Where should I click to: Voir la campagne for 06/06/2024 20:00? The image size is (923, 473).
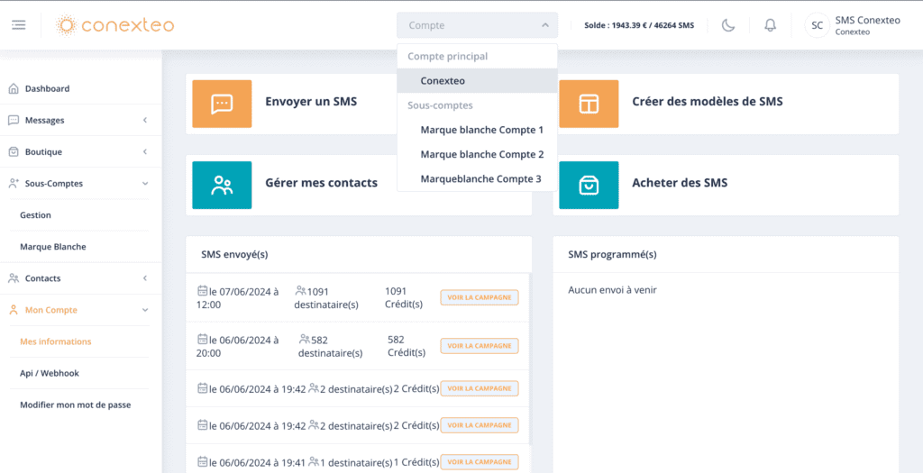(480, 346)
